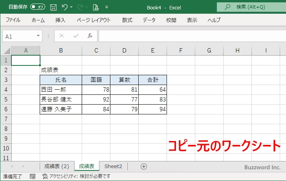286x181 pixels.
Task: Click the 検索 search box
Action: 251,7
